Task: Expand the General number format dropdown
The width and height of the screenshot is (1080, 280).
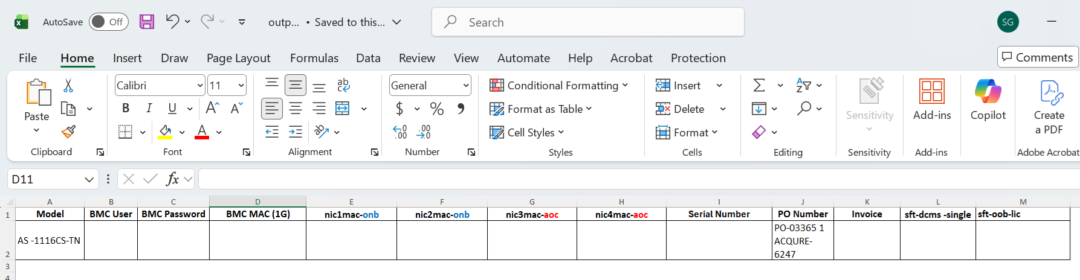Action: [466, 86]
